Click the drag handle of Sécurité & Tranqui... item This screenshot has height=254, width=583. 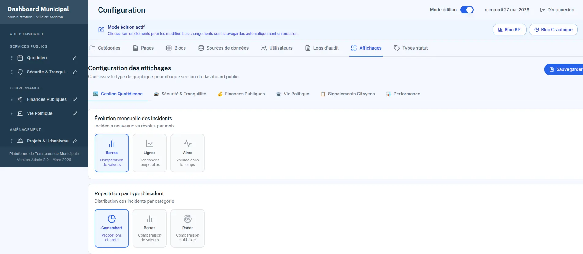click(12, 72)
